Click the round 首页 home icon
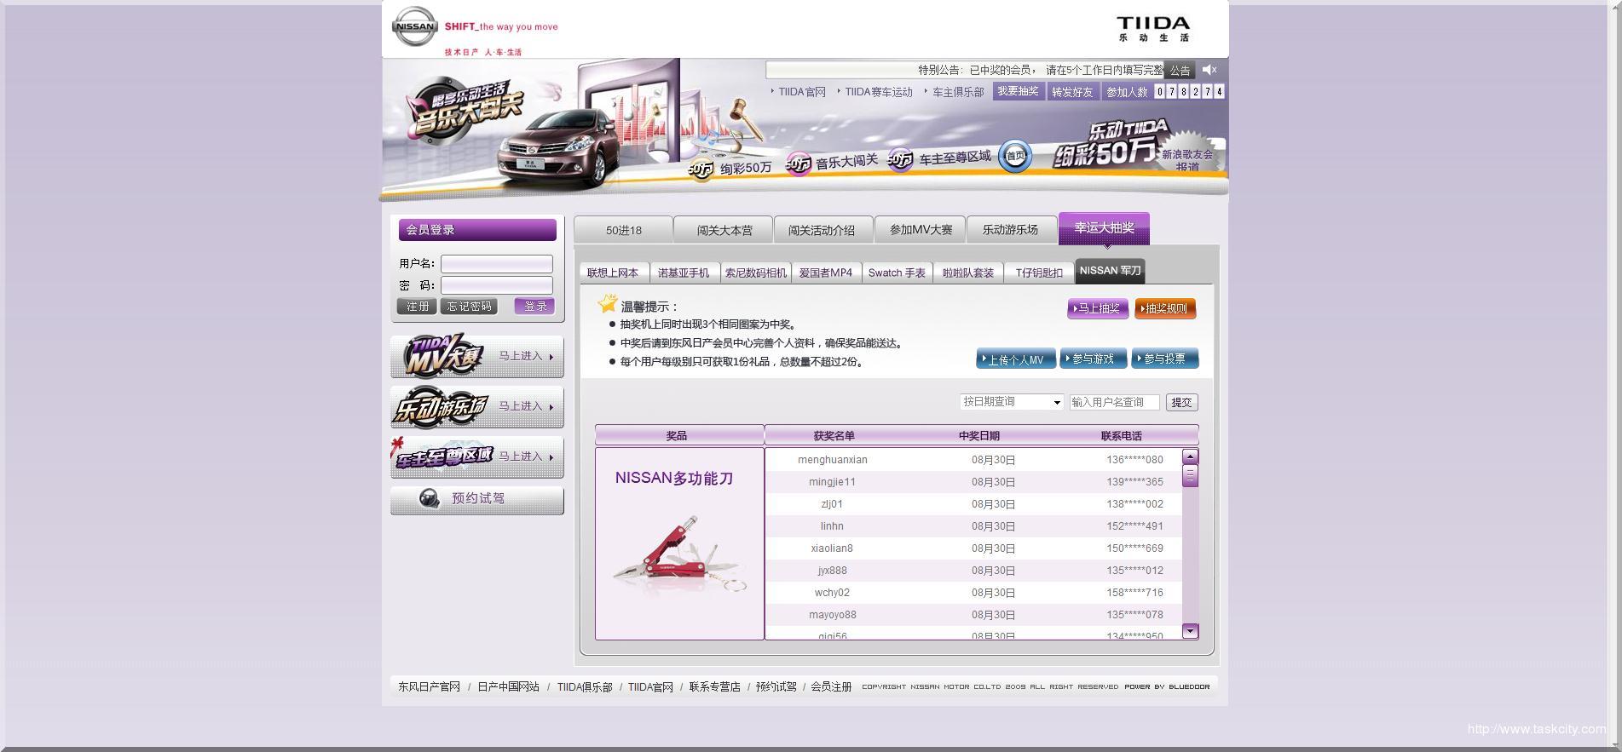This screenshot has width=1622, height=752. point(1015,156)
